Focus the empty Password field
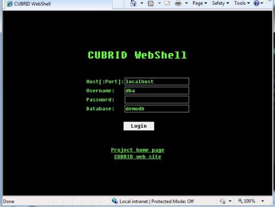275x207 pixels. (157, 100)
